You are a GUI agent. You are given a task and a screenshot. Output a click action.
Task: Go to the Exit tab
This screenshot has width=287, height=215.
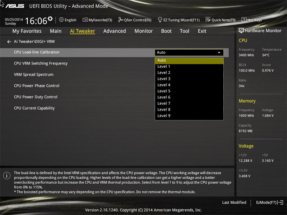pos(202,31)
